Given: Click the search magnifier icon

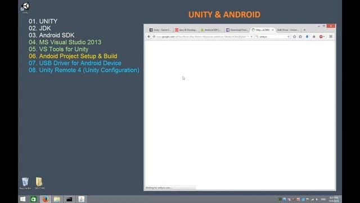Looking at the screenshot, I should coord(257,37).
